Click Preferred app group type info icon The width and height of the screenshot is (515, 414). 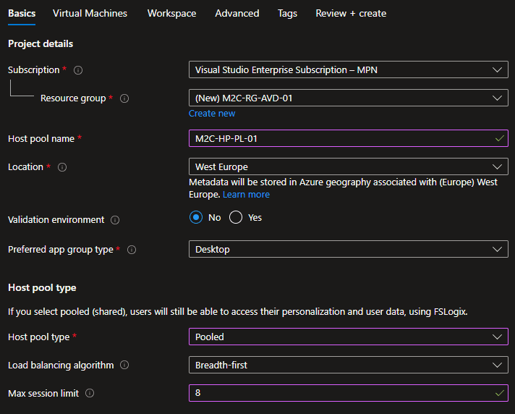tap(132, 250)
